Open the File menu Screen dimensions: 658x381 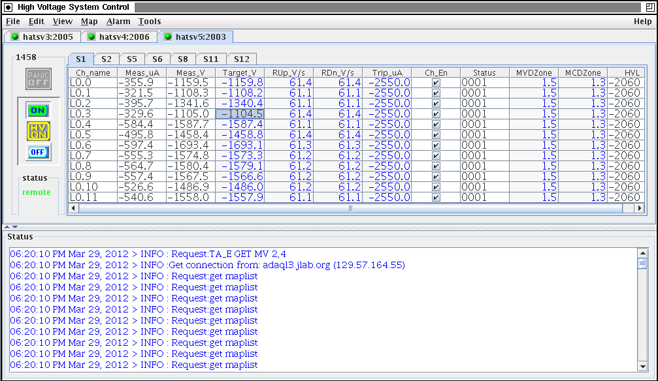pos(12,22)
